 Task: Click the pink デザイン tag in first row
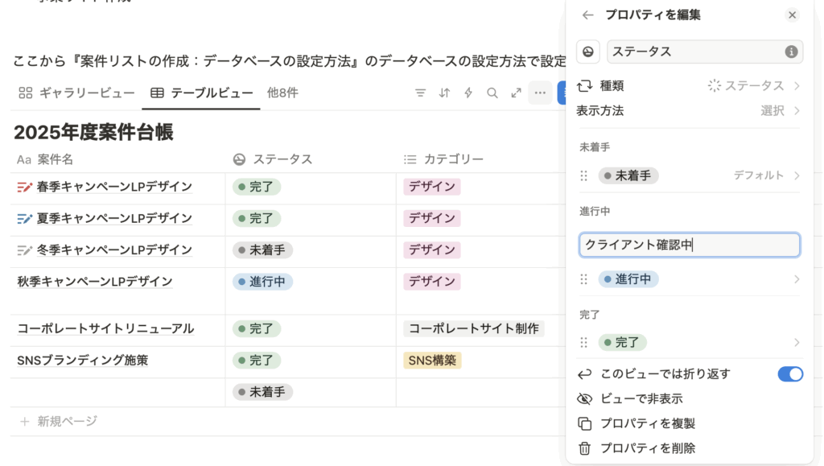[431, 188]
